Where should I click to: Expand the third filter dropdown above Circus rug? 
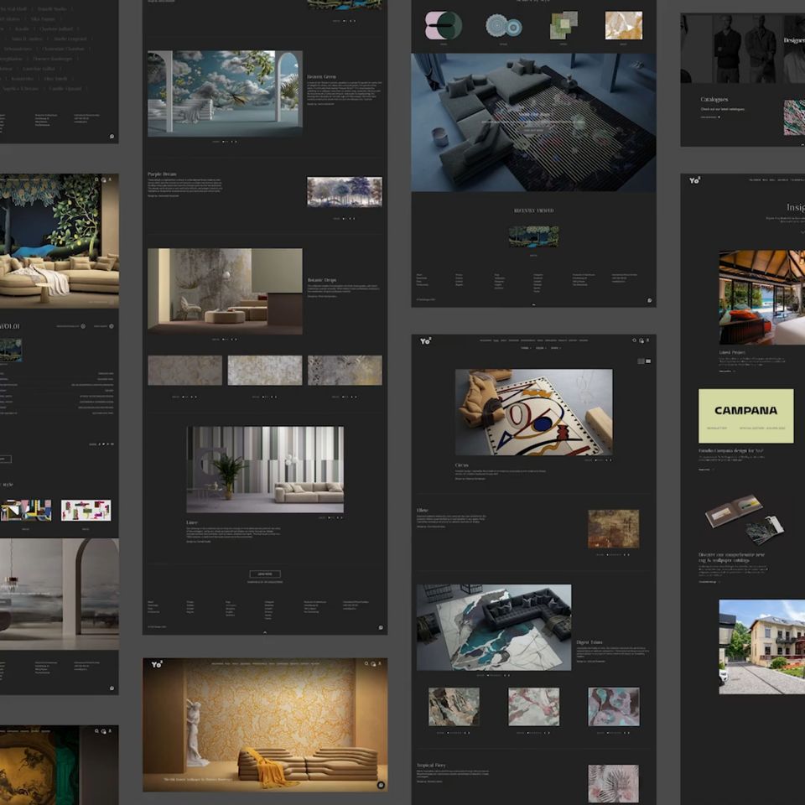click(555, 348)
